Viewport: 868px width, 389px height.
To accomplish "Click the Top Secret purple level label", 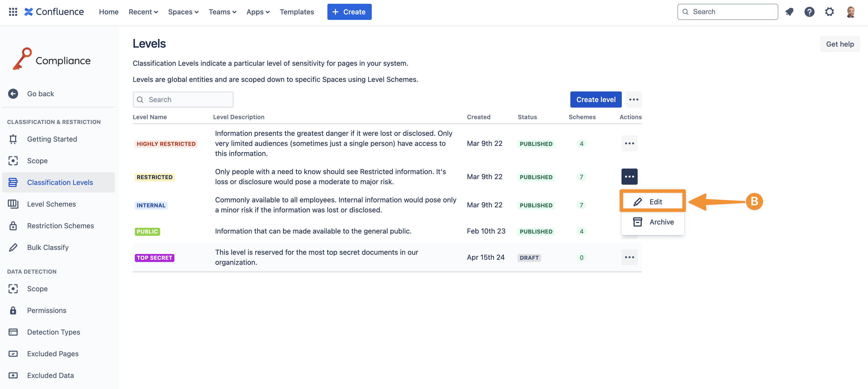I will (x=154, y=258).
